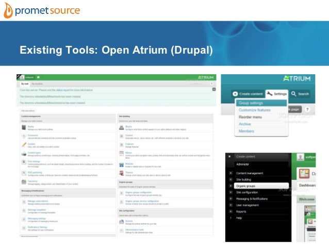Viewport: 329px width, 247px height.
Task: Click the Features item icon
Action: point(122,145)
